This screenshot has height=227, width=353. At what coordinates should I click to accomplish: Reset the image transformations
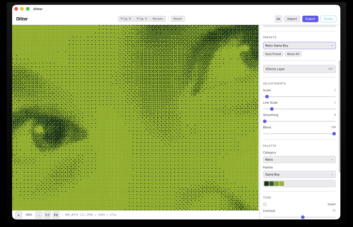(x=178, y=19)
